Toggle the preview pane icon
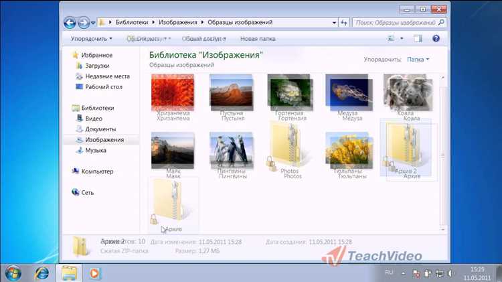This screenshot has width=502, height=282. pos(418,38)
